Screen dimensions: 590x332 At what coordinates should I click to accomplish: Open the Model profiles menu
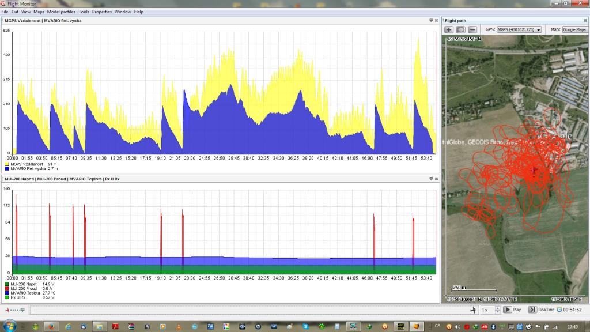click(x=61, y=12)
